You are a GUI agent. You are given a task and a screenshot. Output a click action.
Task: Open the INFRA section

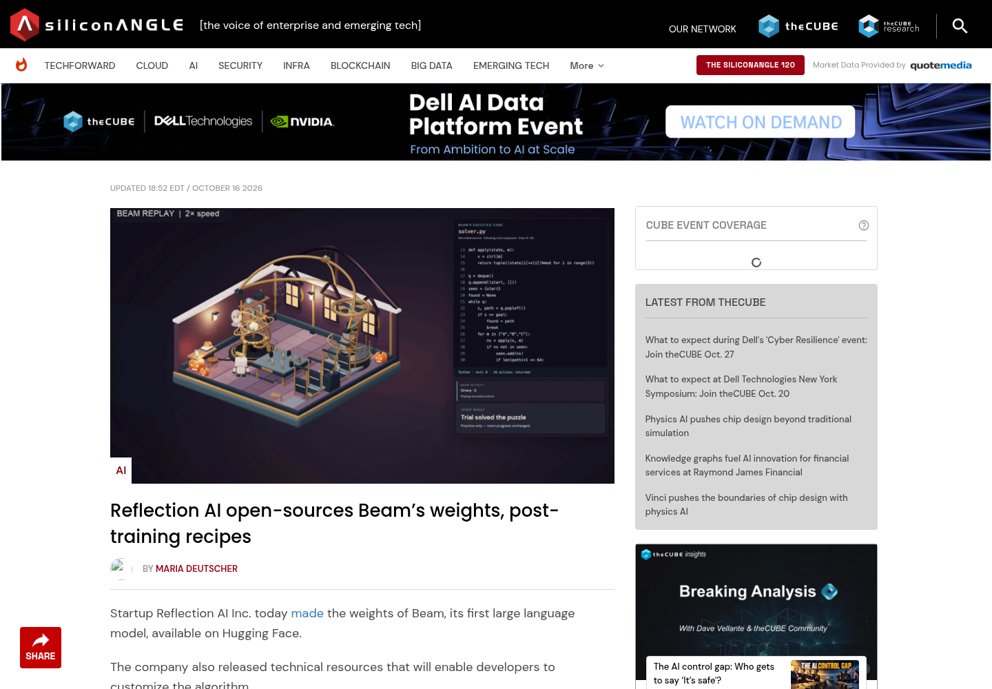pos(296,65)
